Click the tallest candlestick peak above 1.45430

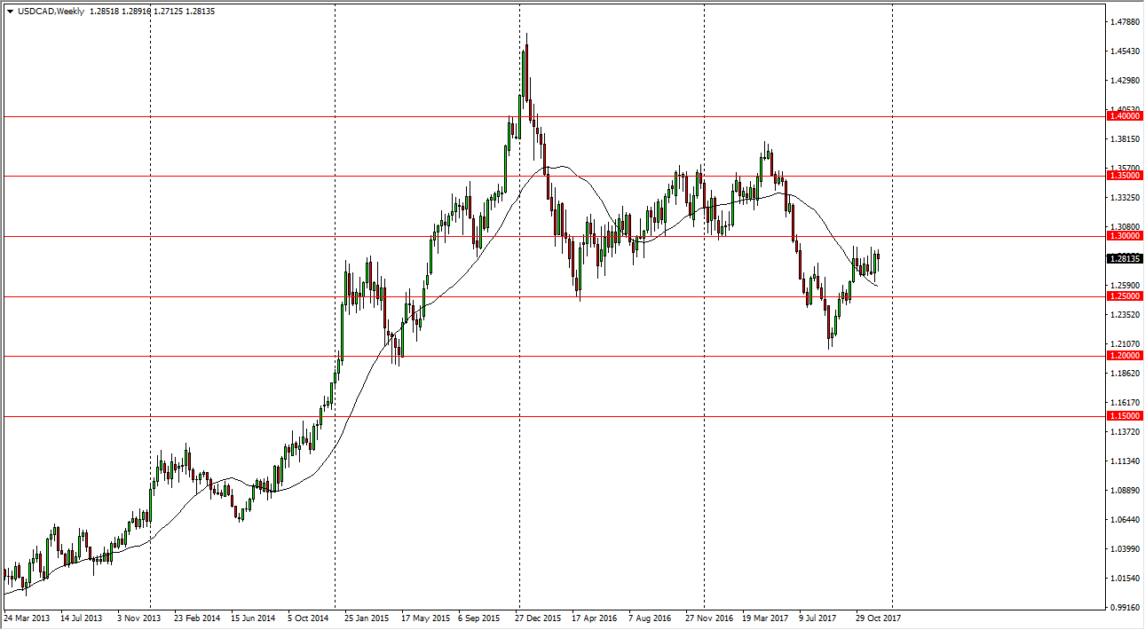pyautogui.click(x=526, y=37)
